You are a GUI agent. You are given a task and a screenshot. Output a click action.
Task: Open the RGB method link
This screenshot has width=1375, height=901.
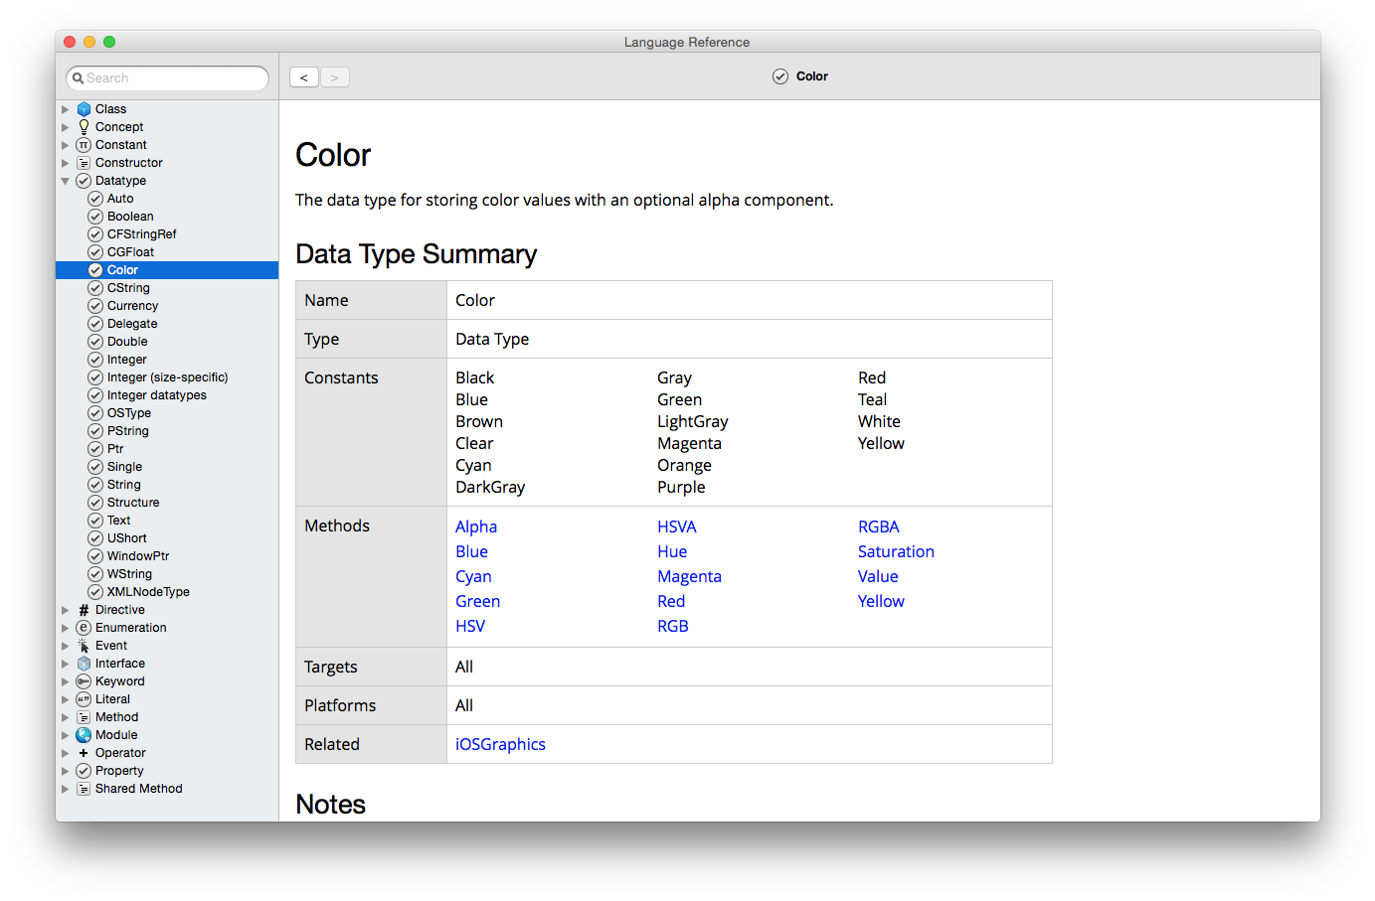click(x=673, y=626)
